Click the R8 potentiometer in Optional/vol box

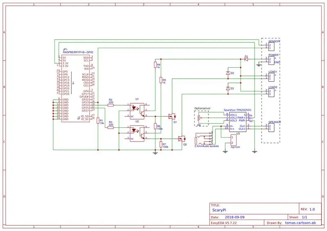pyautogui.click(x=199, y=118)
